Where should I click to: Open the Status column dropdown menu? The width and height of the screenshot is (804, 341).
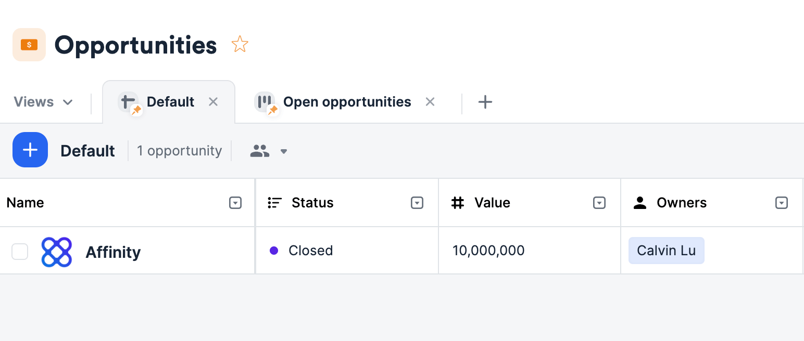click(417, 203)
